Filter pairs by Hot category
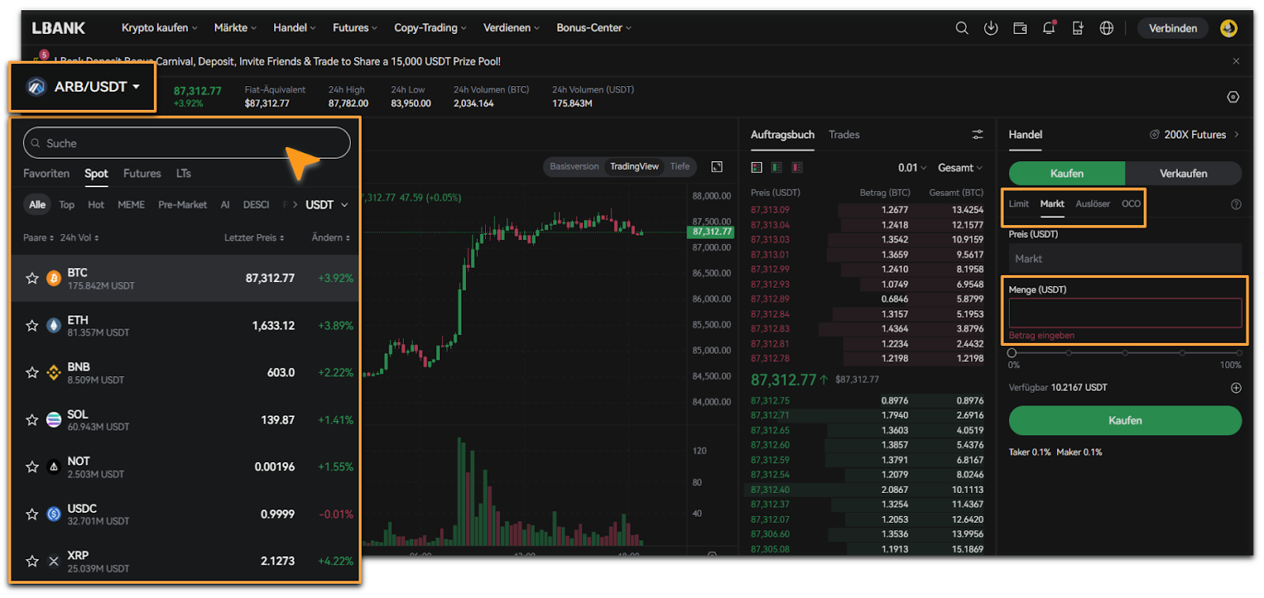 [96, 205]
